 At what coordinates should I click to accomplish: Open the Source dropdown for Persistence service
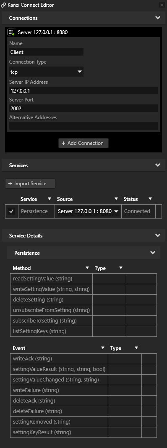click(x=88, y=211)
